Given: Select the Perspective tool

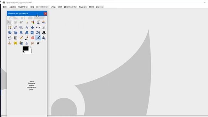Looking at the screenshot, I should (x=27, y=32).
